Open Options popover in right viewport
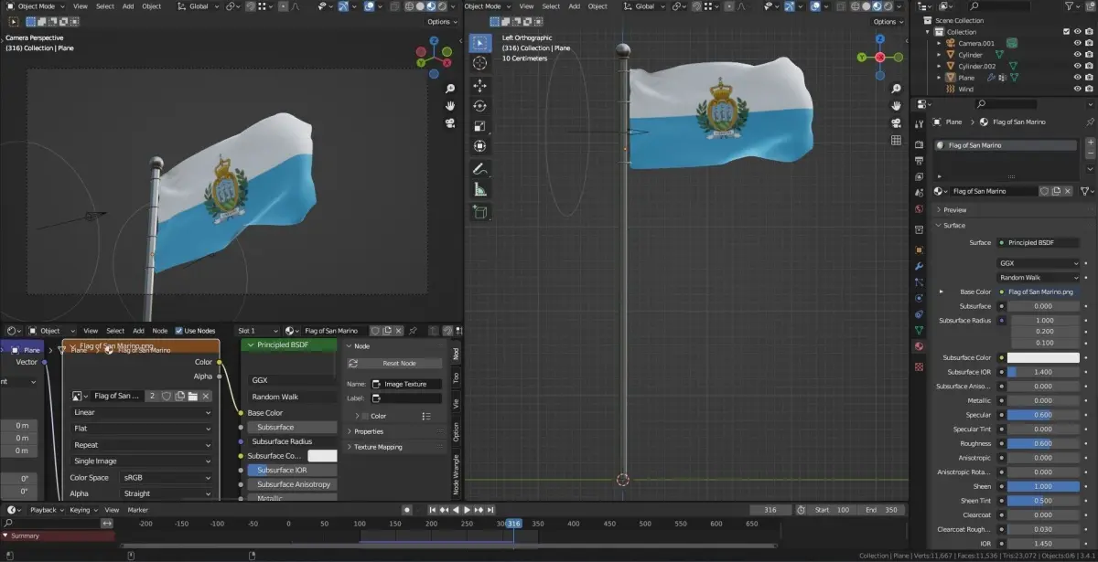Viewport: 1098px width, 562px height. point(886,22)
